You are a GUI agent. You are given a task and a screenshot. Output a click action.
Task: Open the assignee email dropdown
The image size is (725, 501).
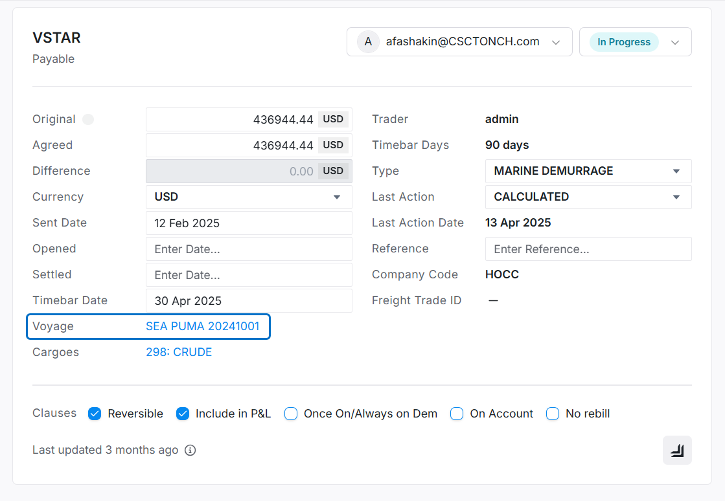pyautogui.click(x=459, y=42)
